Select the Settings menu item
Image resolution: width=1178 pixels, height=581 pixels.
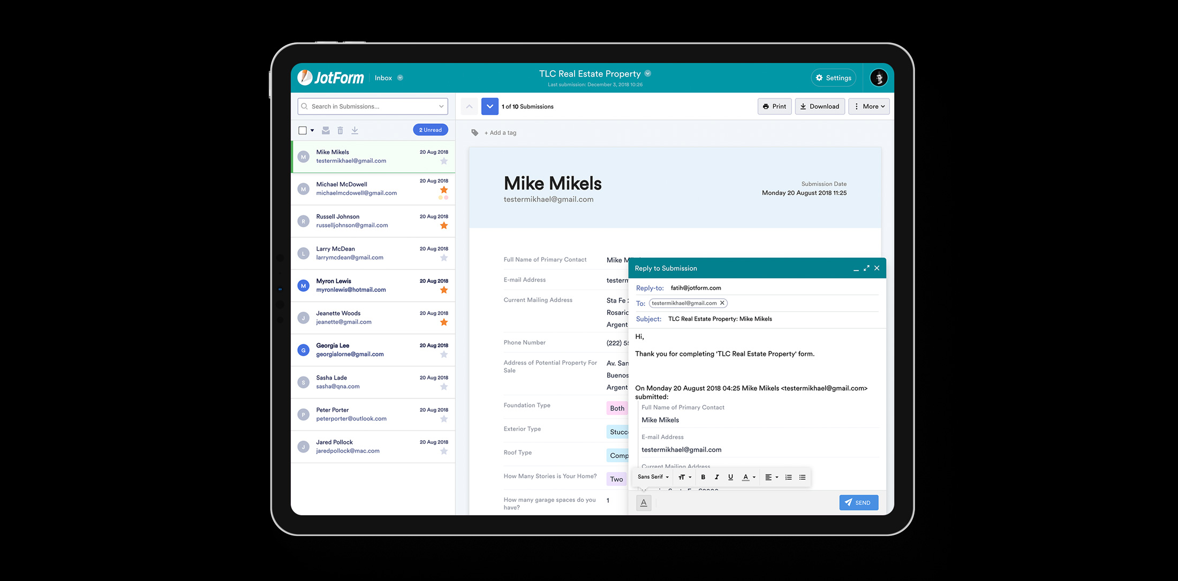point(834,78)
